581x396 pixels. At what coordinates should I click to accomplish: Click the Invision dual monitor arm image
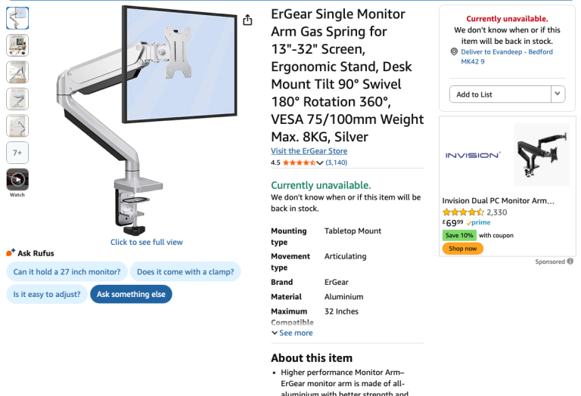pos(541,155)
